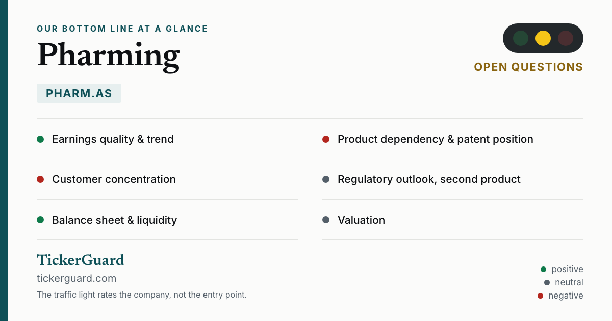
Task: Select the Regulatory outlook, second product row
Action: point(453,179)
